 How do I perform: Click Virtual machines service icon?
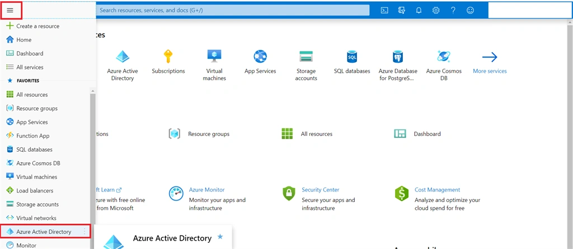pos(214,57)
